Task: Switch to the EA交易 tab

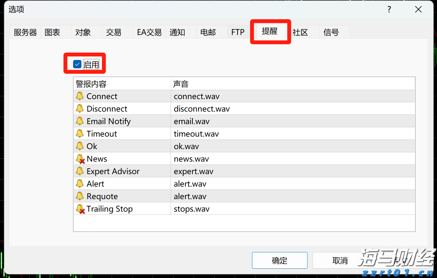Action: coord(149,32)
